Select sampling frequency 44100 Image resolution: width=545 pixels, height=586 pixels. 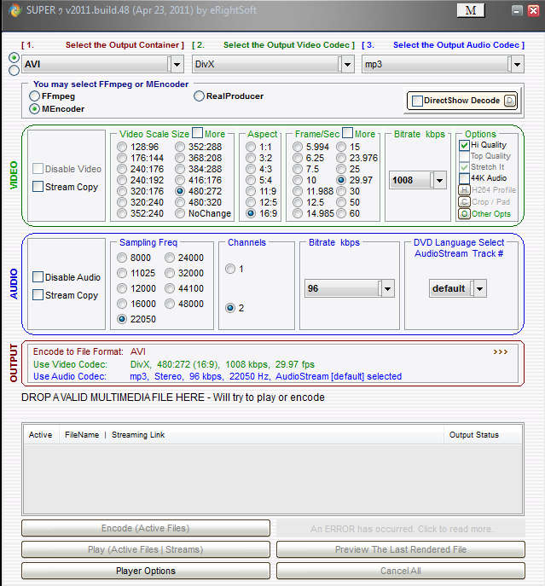(170, 288)
